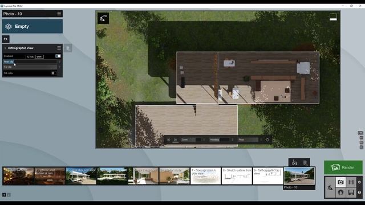Viewport: 365px width, 205px height.
Task: Adjust the Near clip slider
Action: [30, 61]
